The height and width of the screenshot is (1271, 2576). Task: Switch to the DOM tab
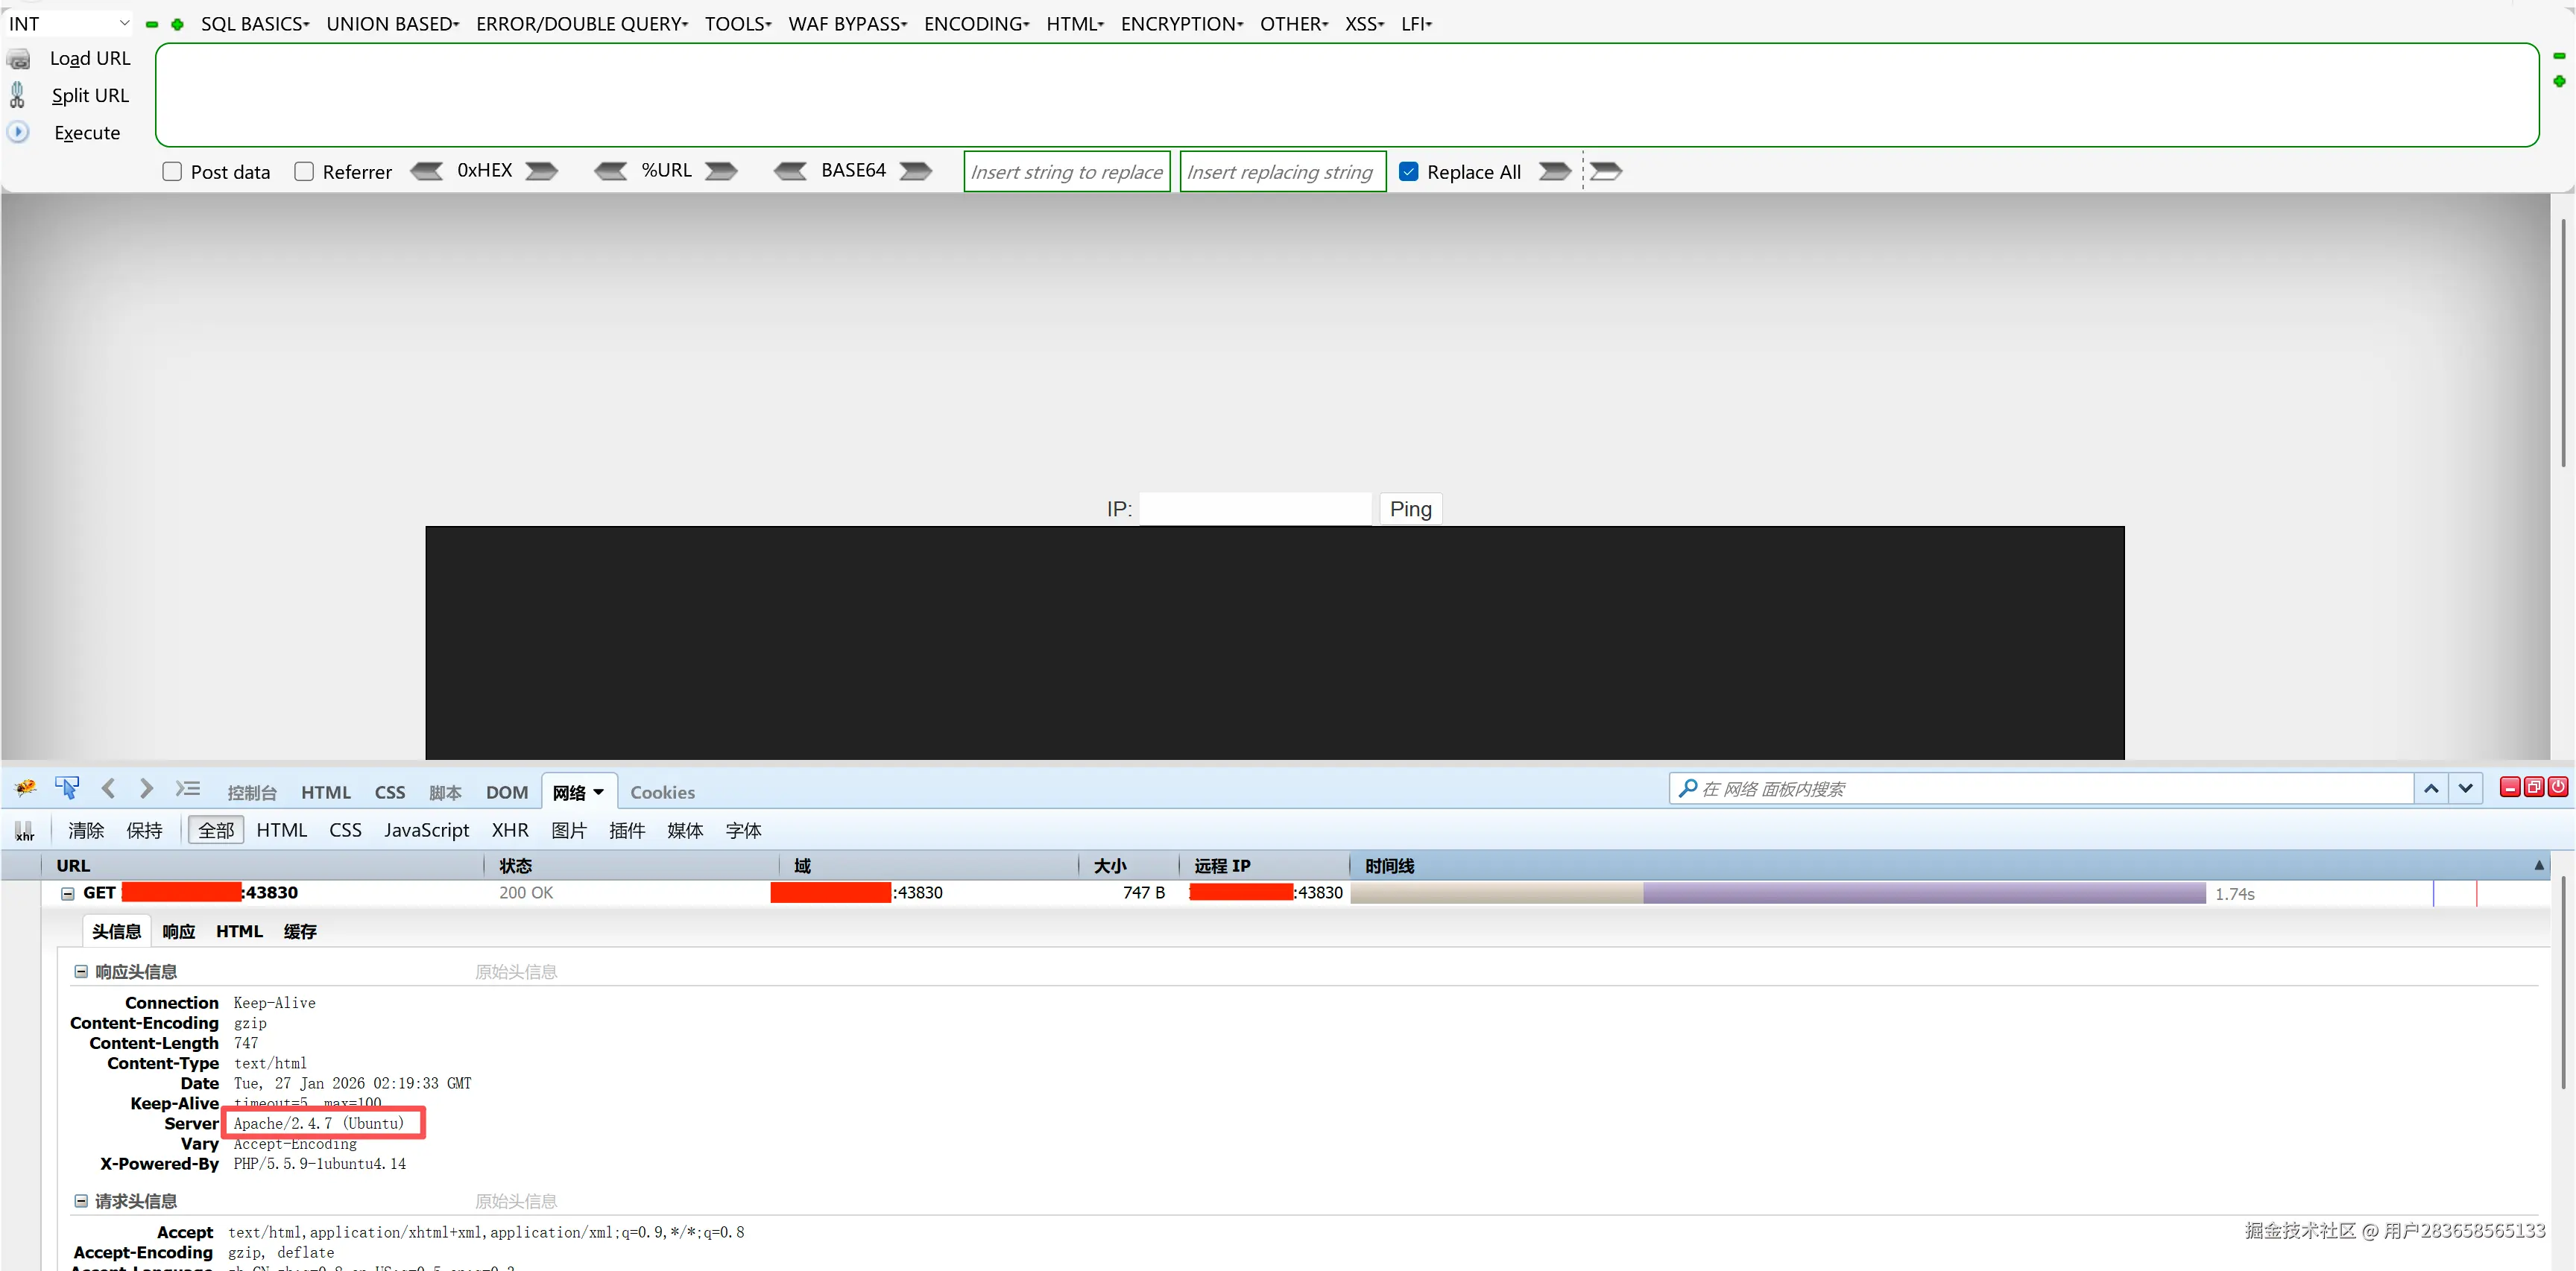tap(507, 793)
